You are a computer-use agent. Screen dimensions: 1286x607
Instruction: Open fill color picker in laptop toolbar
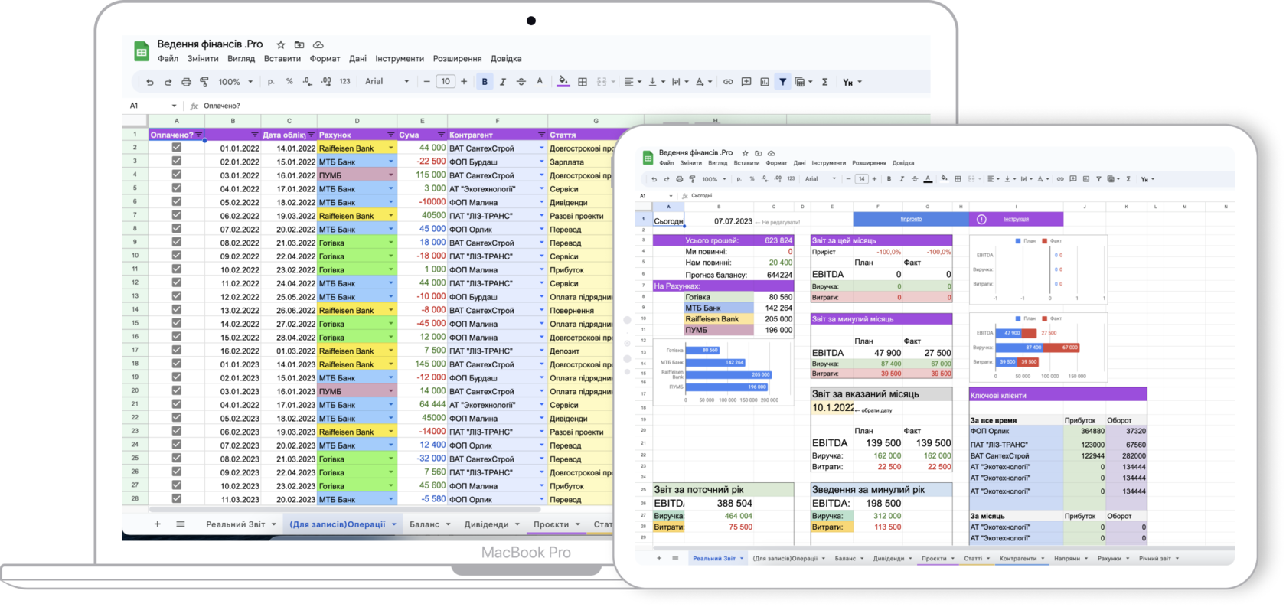pyautogui.click(x=563, y=82)
